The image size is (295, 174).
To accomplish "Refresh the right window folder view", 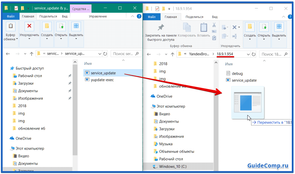I will [x=253, y=54].
